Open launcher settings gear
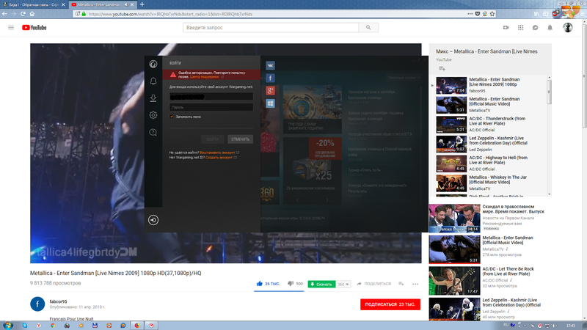The image size is (587, 330). (x=153, y=115)
